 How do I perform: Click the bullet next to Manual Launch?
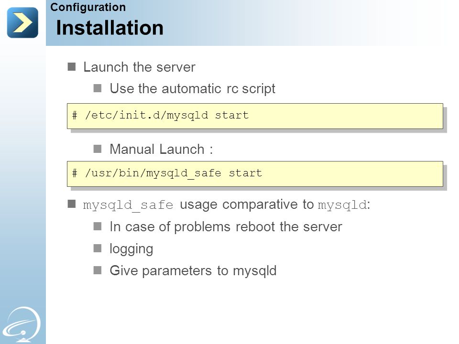[98, 149]
